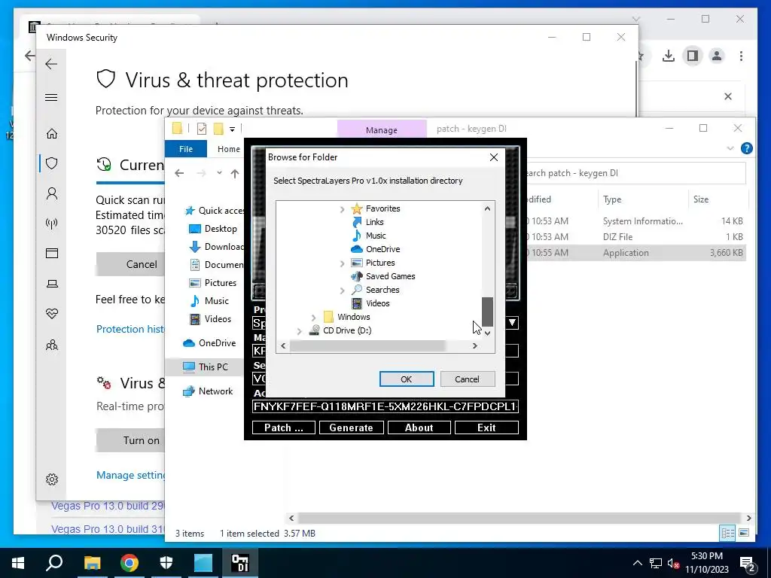Viewport: 771px width, 578px height.
Task: Sort by Size column header
Action: click(x=701, y=199)
